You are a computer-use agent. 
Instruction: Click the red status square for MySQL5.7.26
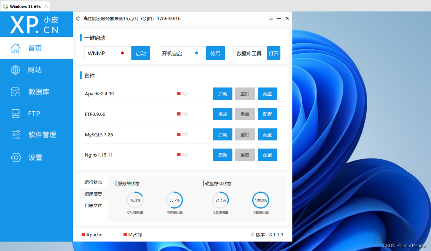tap(179, 135)
